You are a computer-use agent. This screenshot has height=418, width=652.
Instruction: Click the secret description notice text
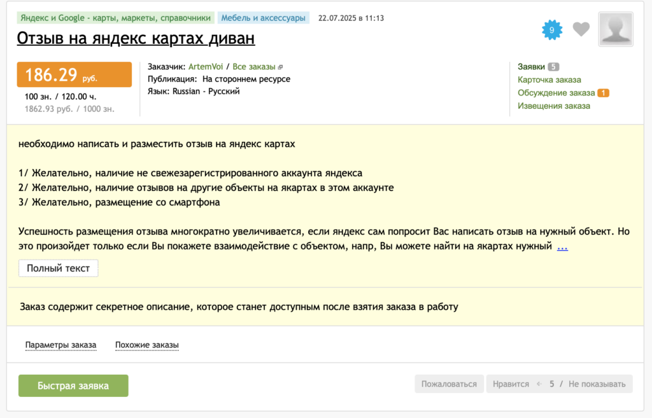pos(239,307)
